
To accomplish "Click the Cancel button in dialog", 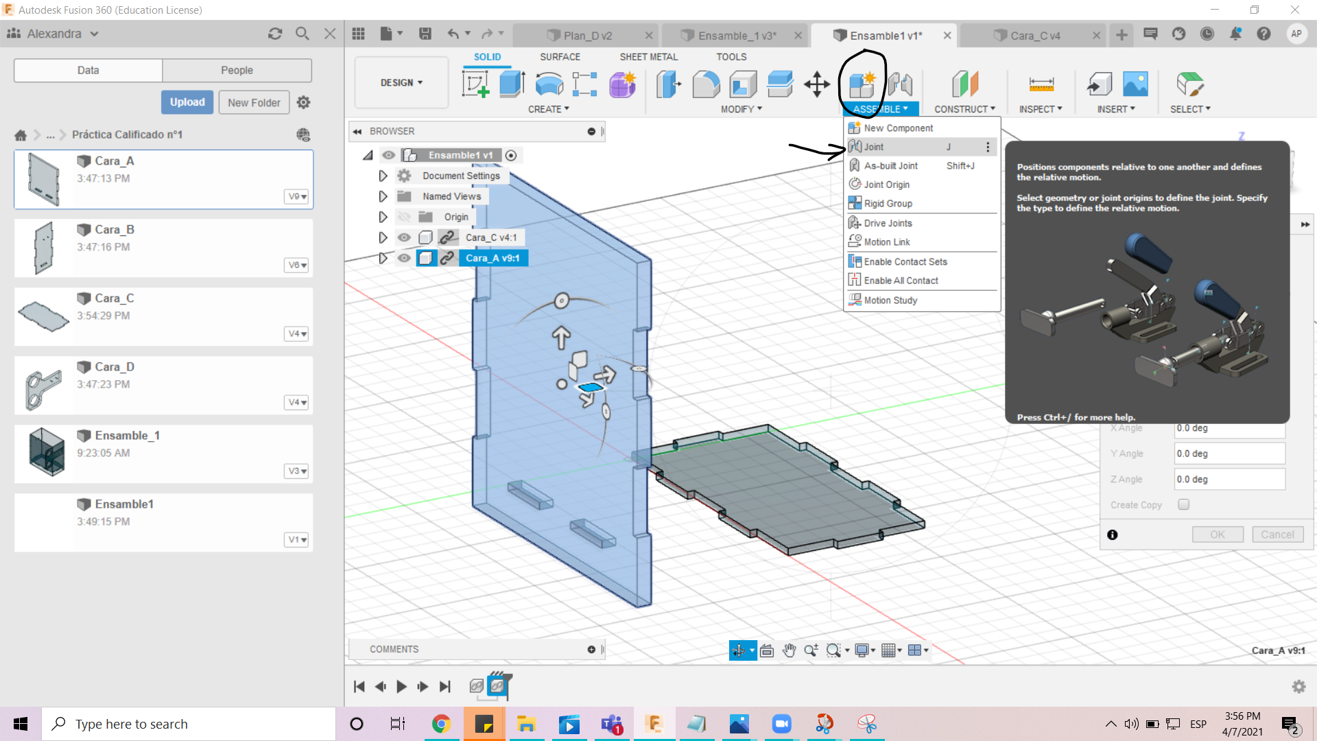I will point(1277,534).
